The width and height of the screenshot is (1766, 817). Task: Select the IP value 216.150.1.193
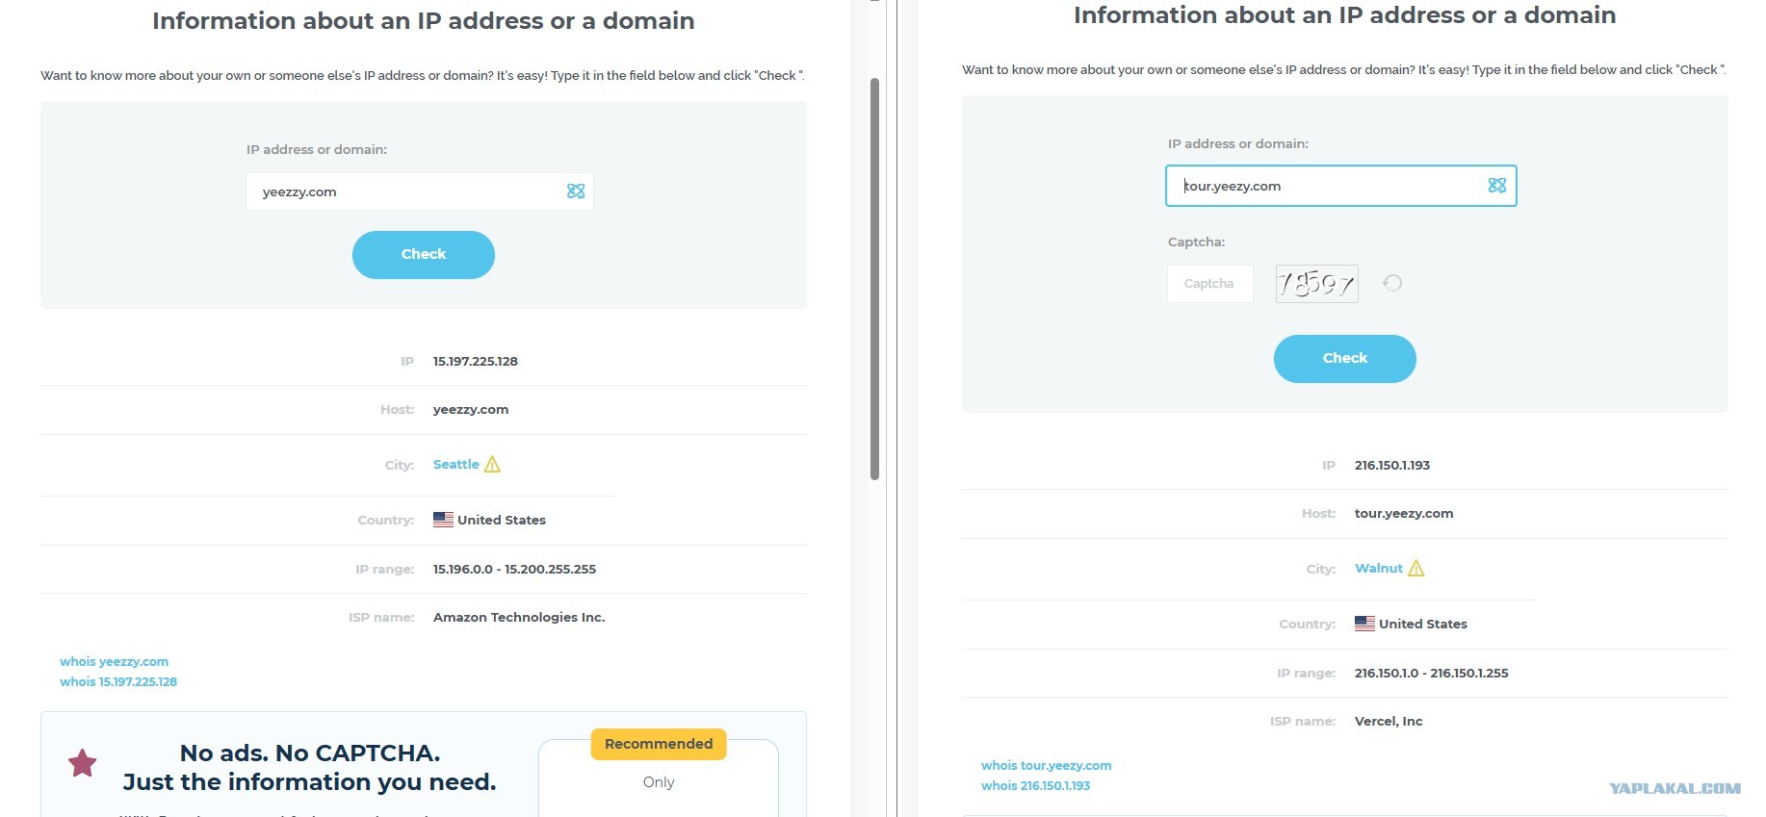pyautogui.click(x=1392, y=466)
